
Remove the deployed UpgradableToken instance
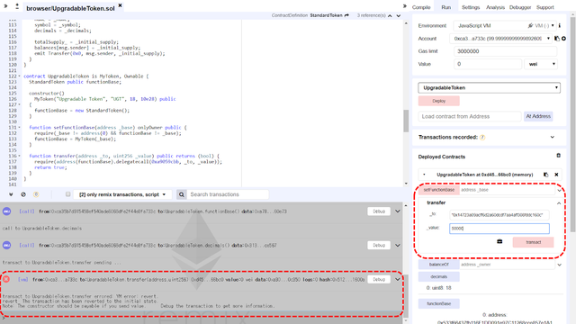point(556,175)
